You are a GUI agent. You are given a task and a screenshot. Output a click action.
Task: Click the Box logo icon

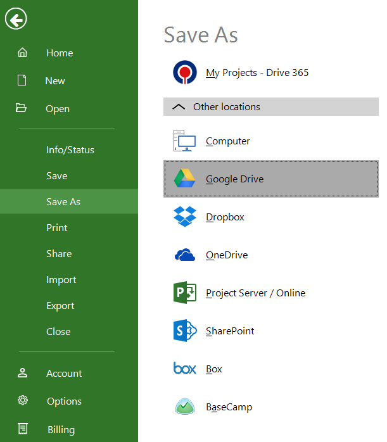click(184, 369)
